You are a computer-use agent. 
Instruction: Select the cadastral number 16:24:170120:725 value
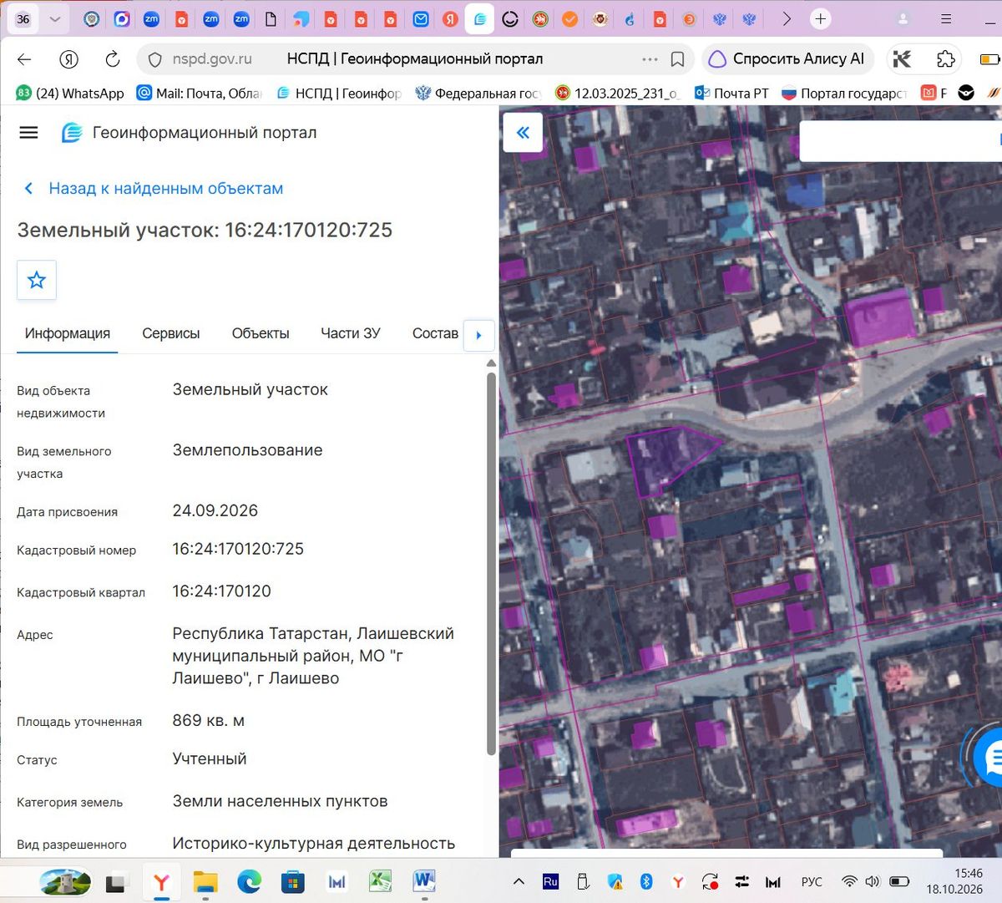pos(238,549)
